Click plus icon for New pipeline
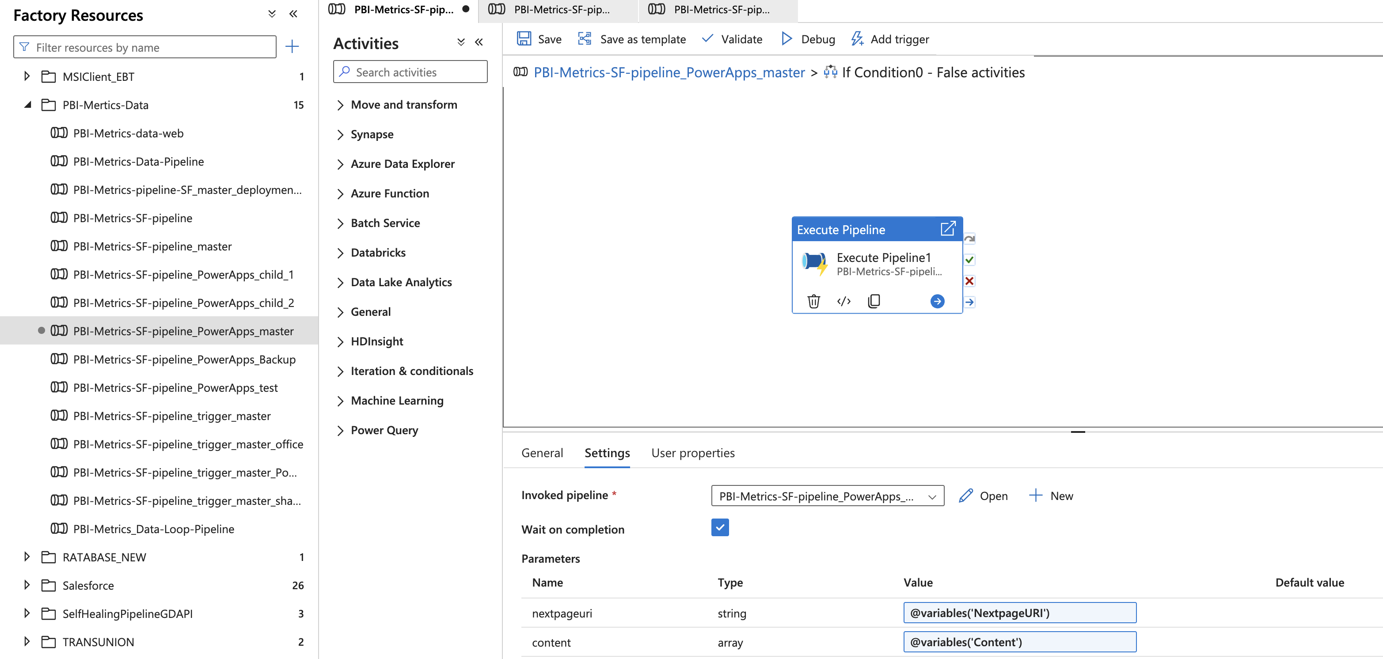1383x659 pixels. click(x=1035, y=495)
